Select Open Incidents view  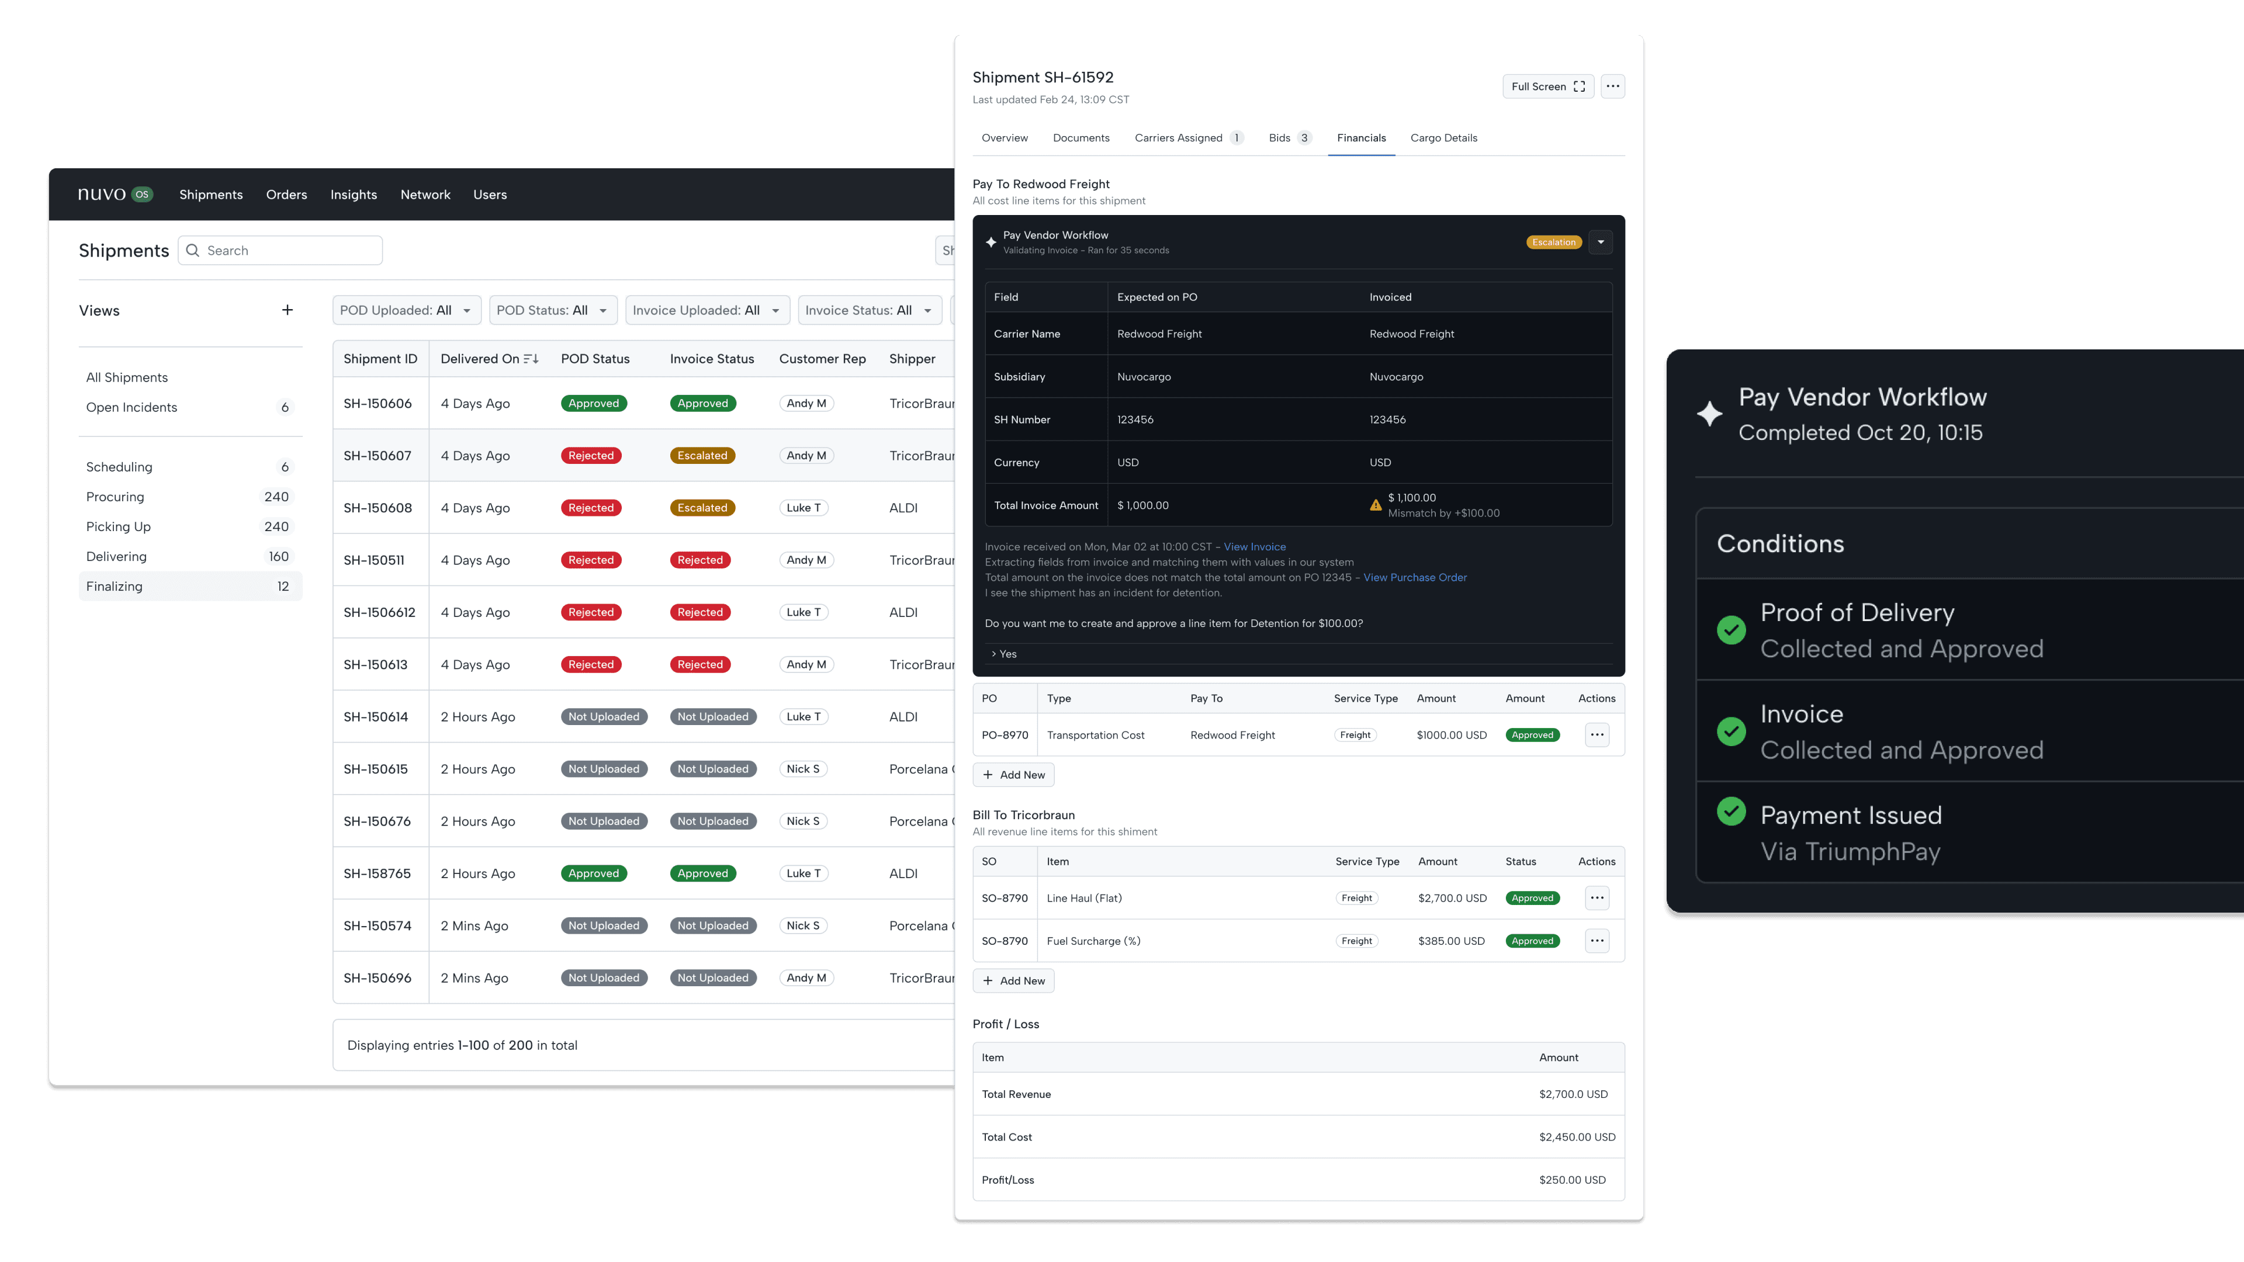190,407
